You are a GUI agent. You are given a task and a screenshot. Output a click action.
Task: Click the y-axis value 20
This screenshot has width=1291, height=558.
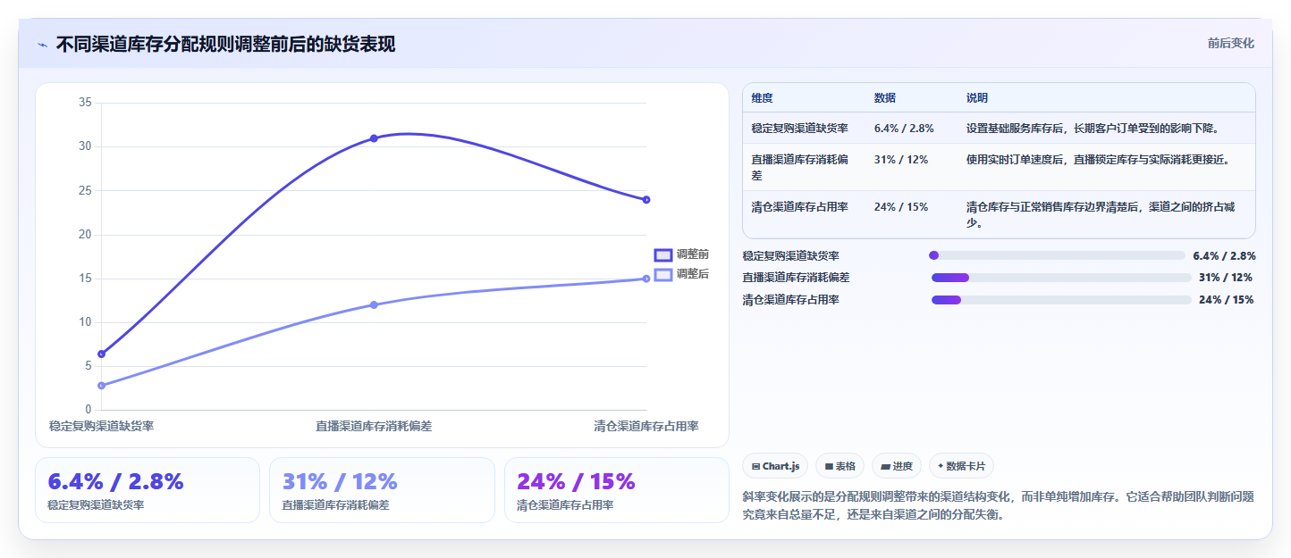[85, 234]
